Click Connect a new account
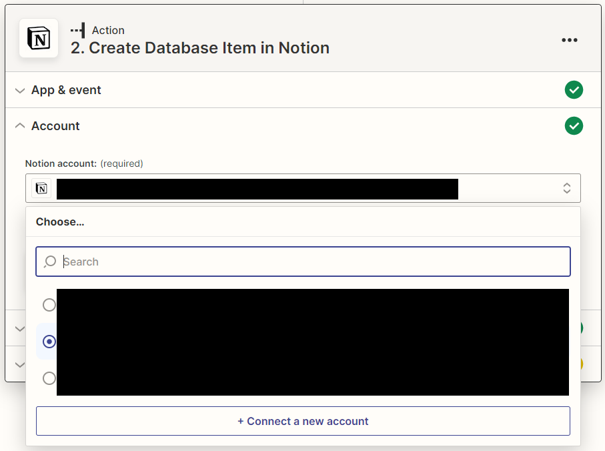This screenshot has height=451, width=605. pyautogui.click(x=303, y=421)
